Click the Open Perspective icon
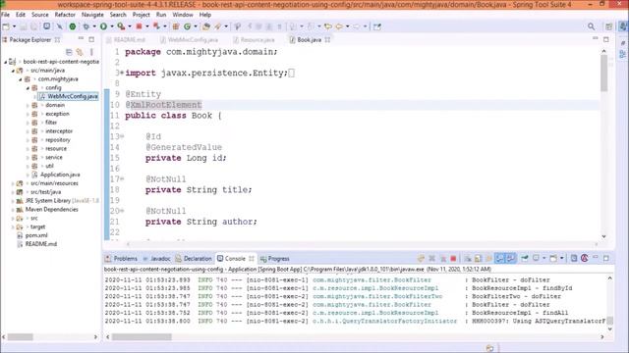Image resolution: width=629 pixels, height=353 pixels. click(609, 26)
